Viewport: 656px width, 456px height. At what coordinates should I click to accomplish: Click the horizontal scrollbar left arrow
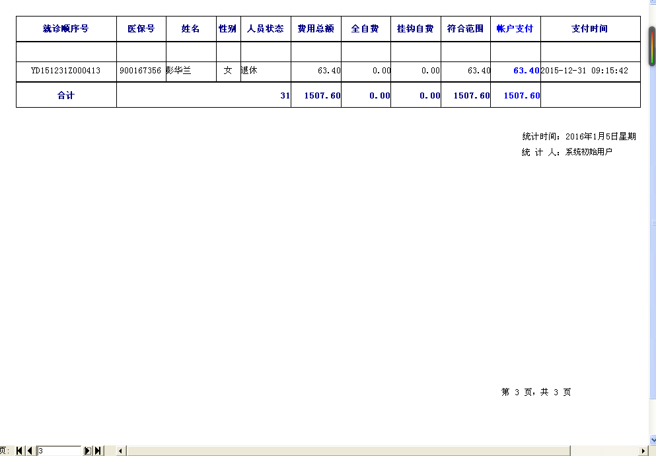pos(120,451)
